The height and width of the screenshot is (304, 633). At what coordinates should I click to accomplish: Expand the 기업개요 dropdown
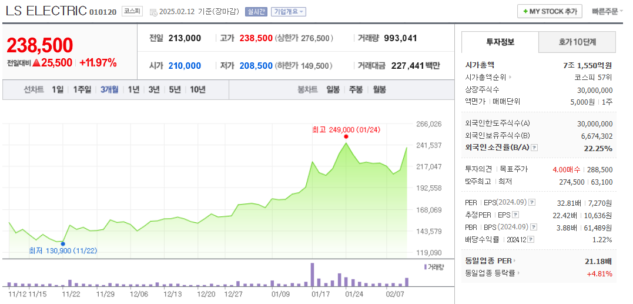click(x=288, y=12)
